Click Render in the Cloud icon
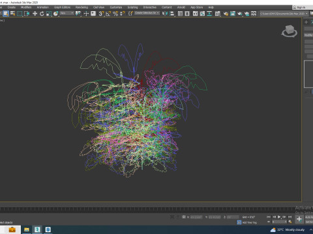313x234 pixels. coord(246,14)
